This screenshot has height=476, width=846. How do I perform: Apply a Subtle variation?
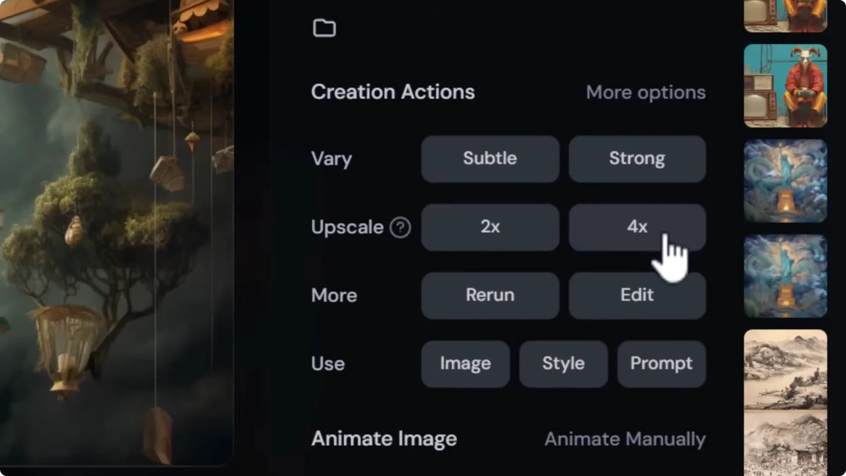pyautogui.click(x=490, y=159)
